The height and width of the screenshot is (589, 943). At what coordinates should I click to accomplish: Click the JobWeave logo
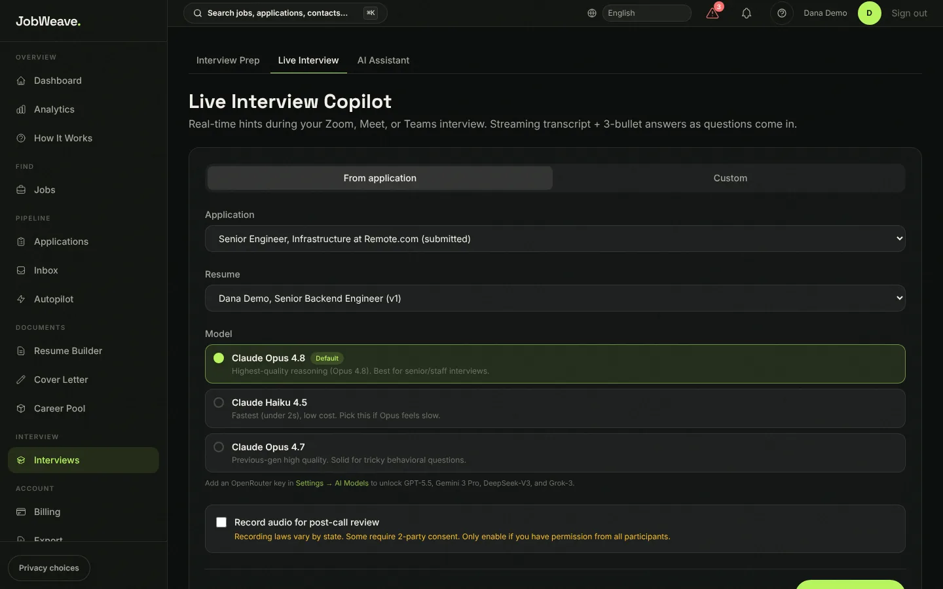click(48, 21)
